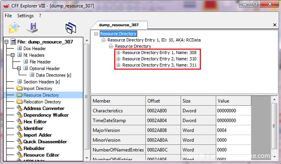This screenshot has width=281, height=164.
Task: Click the Quick Disassembler tool icon
Action: 20,141
